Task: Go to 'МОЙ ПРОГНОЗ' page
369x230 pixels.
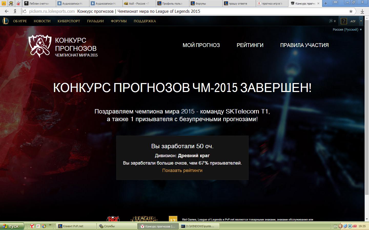Action: 201,45
